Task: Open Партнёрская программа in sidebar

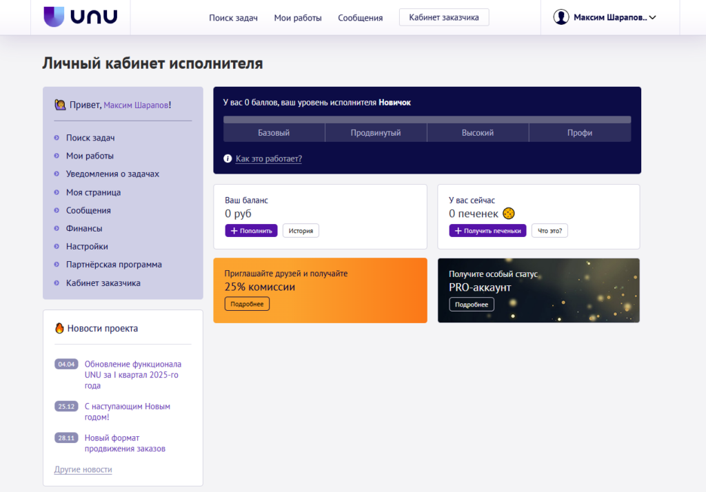Action: coord(114,264)
